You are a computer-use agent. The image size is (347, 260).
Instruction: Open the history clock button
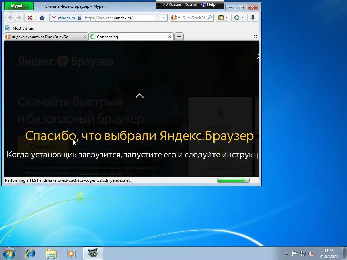tap(239, 18)
